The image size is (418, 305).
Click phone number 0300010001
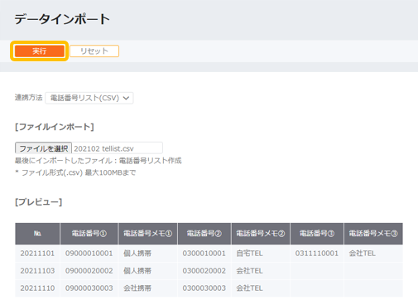click(x=204, y=254)
